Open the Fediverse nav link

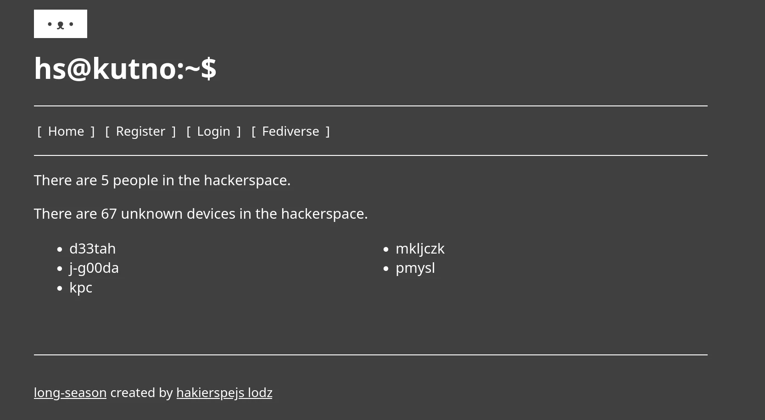(x=290, y=132)
